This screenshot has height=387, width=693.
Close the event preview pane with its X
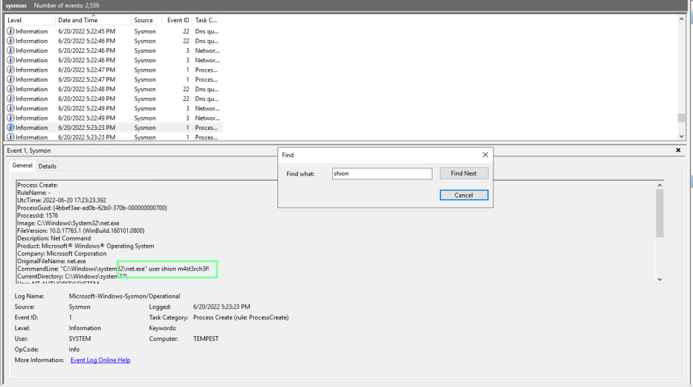pos(678,150)
